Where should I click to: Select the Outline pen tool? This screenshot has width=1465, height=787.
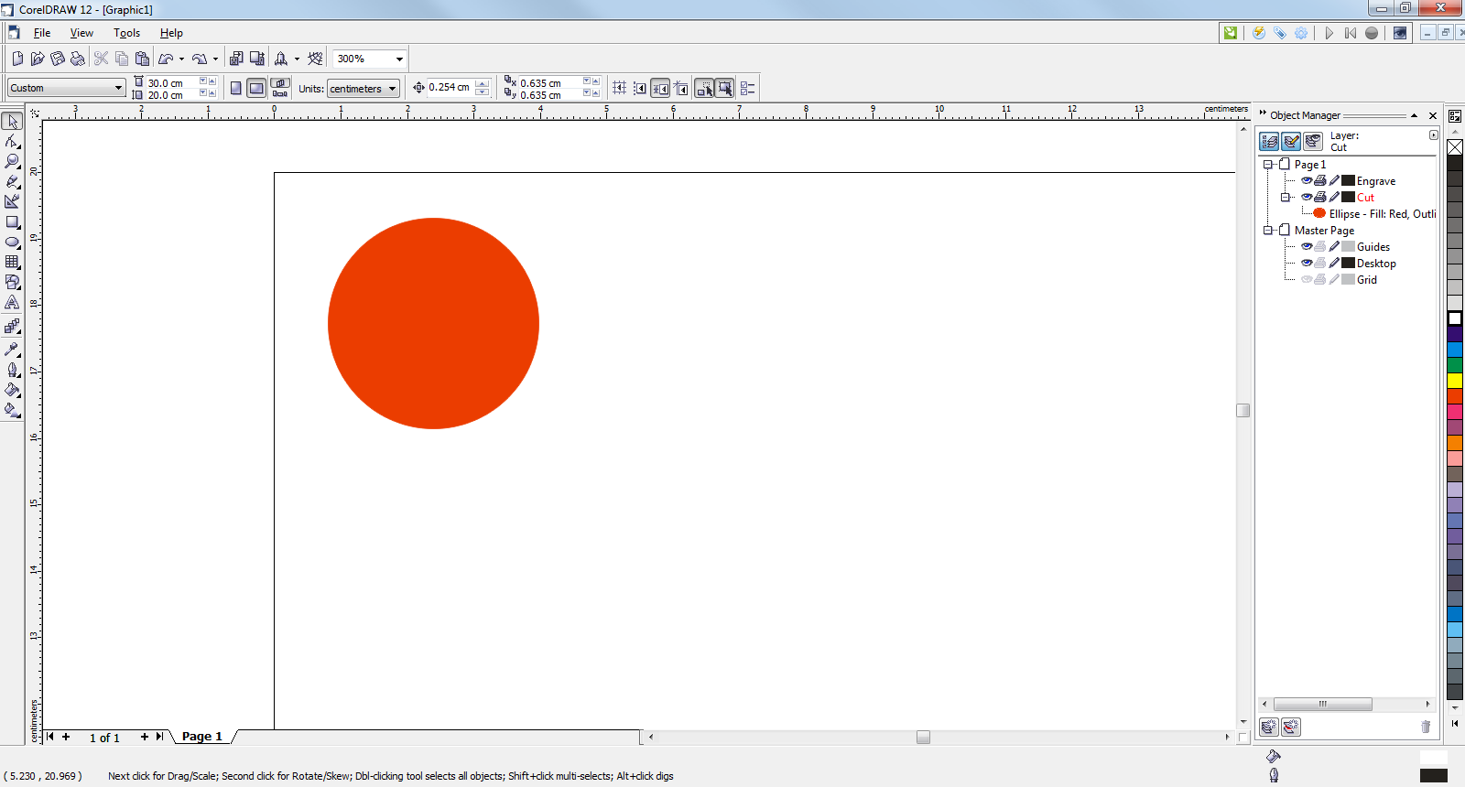click(x=12, y=370)
